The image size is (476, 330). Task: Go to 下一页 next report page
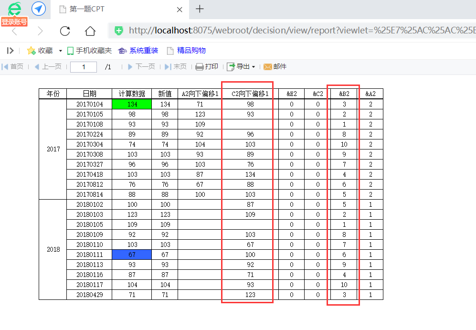pyautogui.click(x=141, y=66)
